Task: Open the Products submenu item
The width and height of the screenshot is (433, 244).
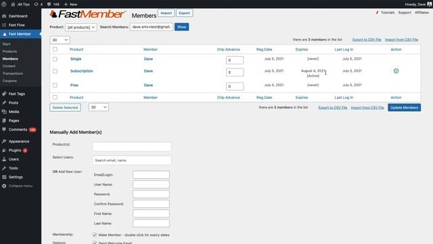Action: click(9, 52)
